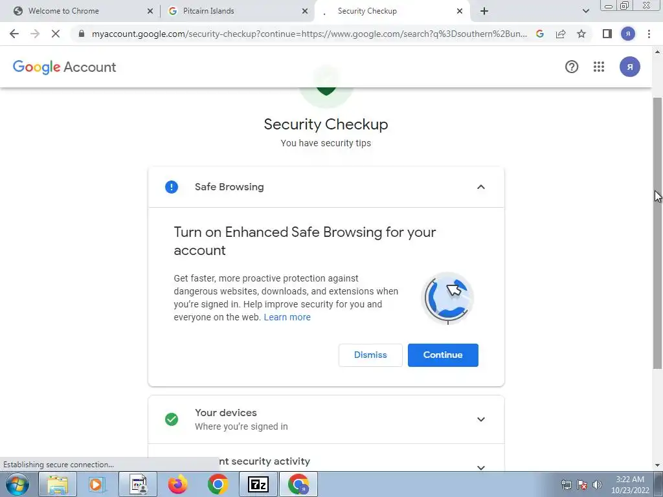Stop loading the page

tap(56, 34)
